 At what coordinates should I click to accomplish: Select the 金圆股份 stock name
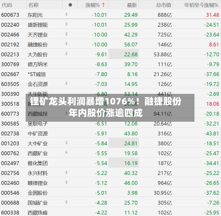[x=38, y=193]
